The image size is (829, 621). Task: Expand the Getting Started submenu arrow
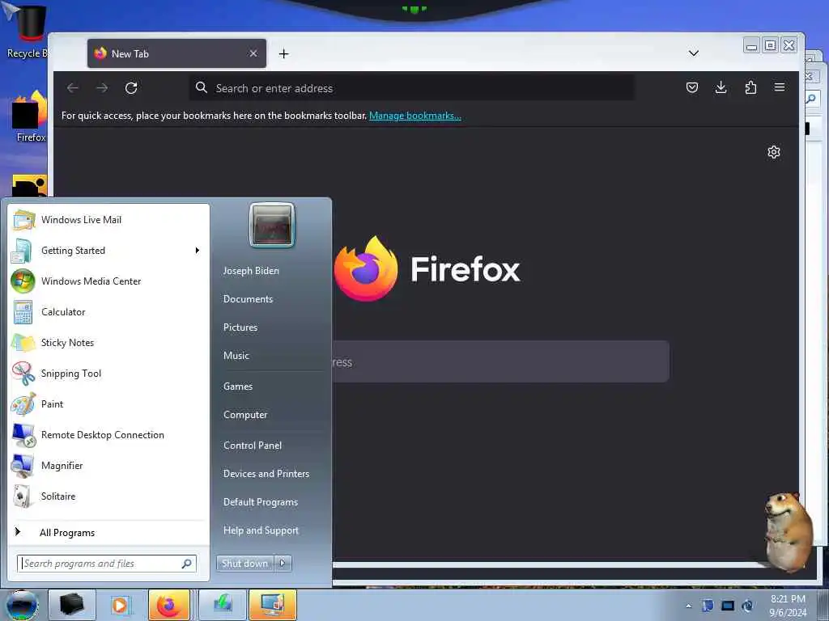click(x=198, y=251)
